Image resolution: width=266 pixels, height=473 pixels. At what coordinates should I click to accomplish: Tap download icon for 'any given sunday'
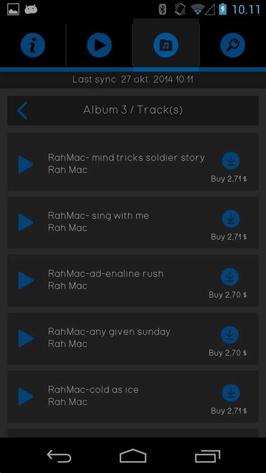click(230, 335)
